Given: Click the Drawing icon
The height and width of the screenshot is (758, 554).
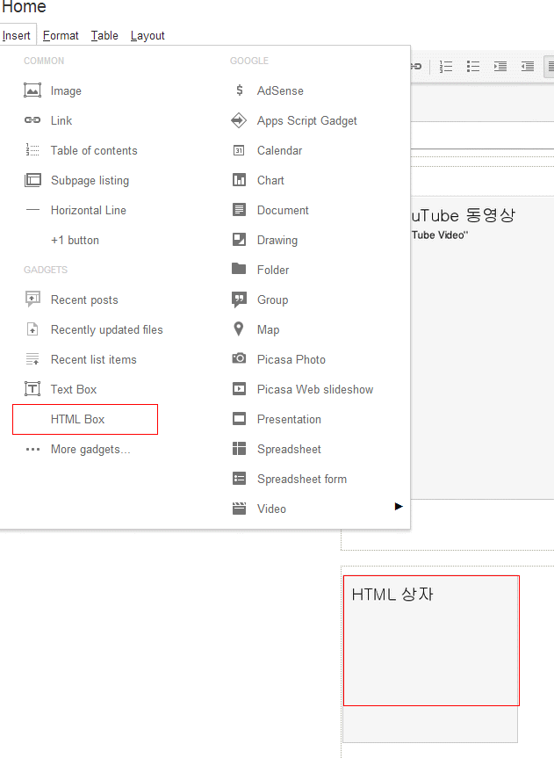Looking at the screenshot, I should (239, 239).
